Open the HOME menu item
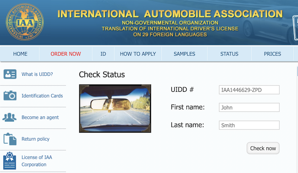 point(20,54)
